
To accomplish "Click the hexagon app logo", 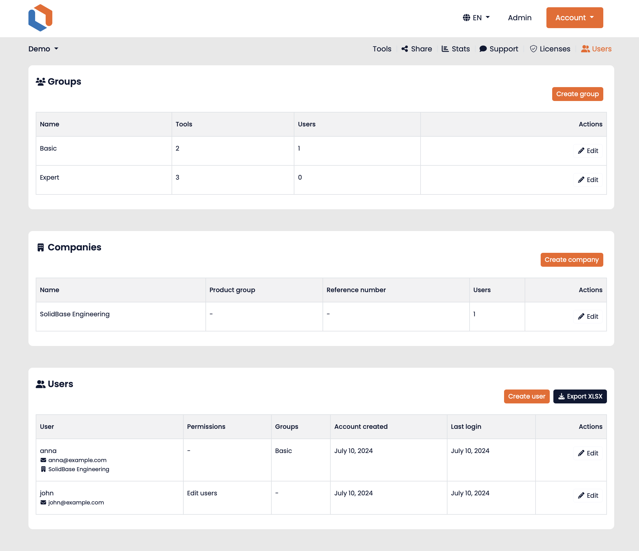I will pyautogui.click(x=40, y=18).
